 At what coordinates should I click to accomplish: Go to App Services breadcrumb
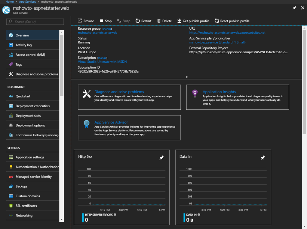[x=27, y=1]
